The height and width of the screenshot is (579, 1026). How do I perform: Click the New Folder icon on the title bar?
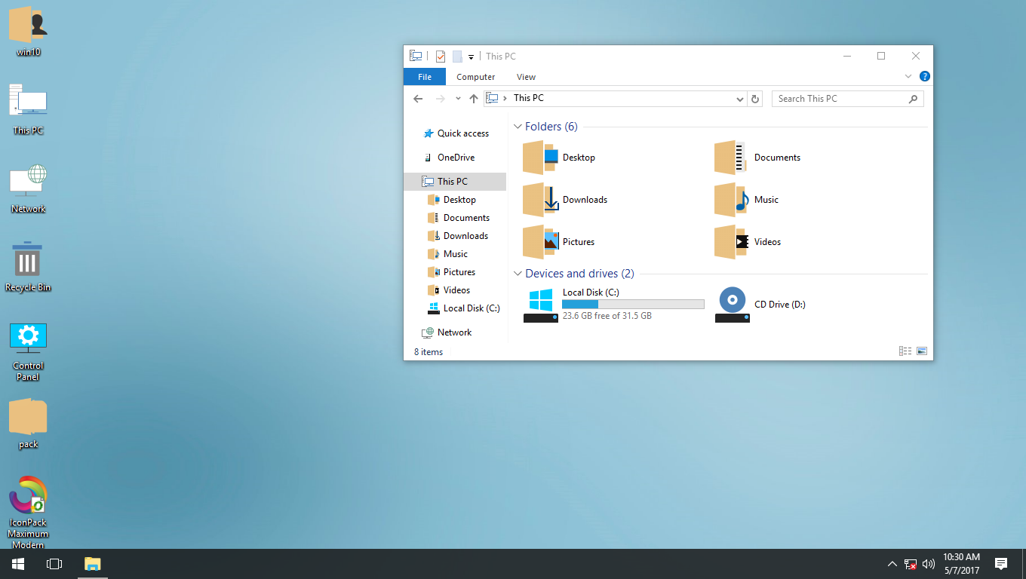(457, 56)
